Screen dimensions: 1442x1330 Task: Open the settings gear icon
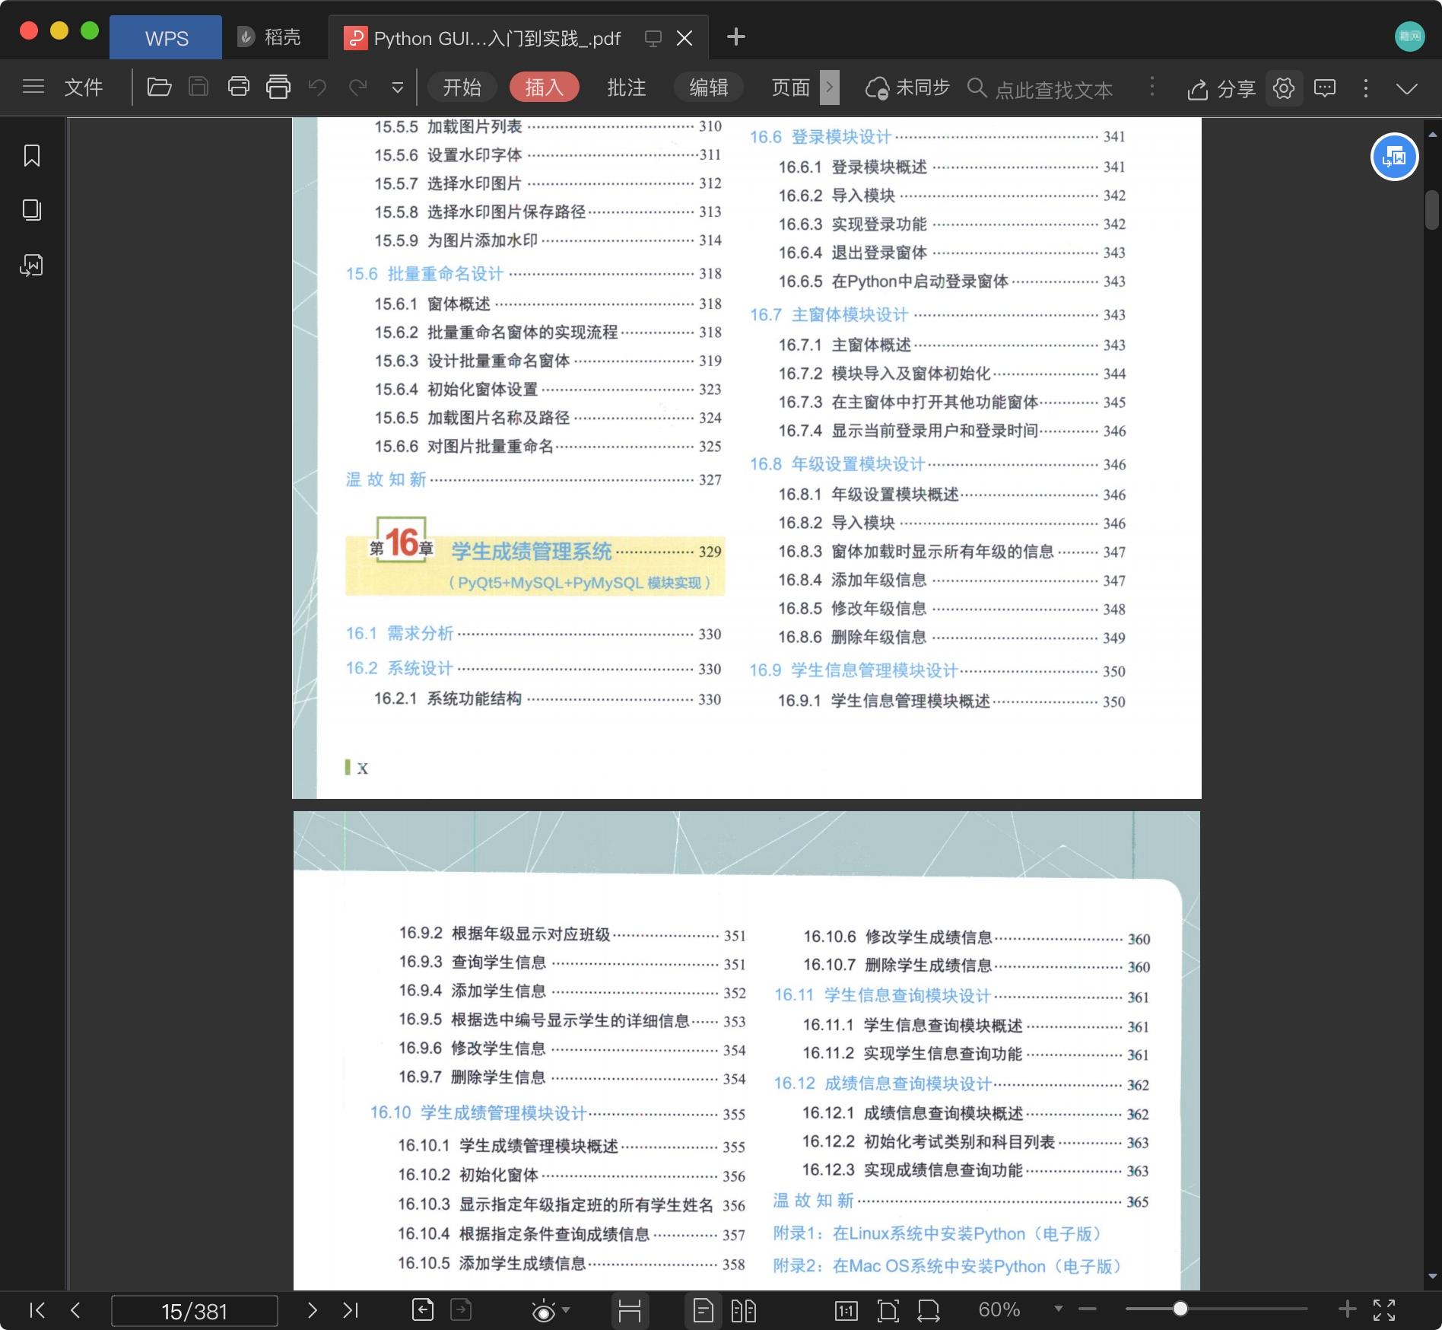click(1284, 88)
